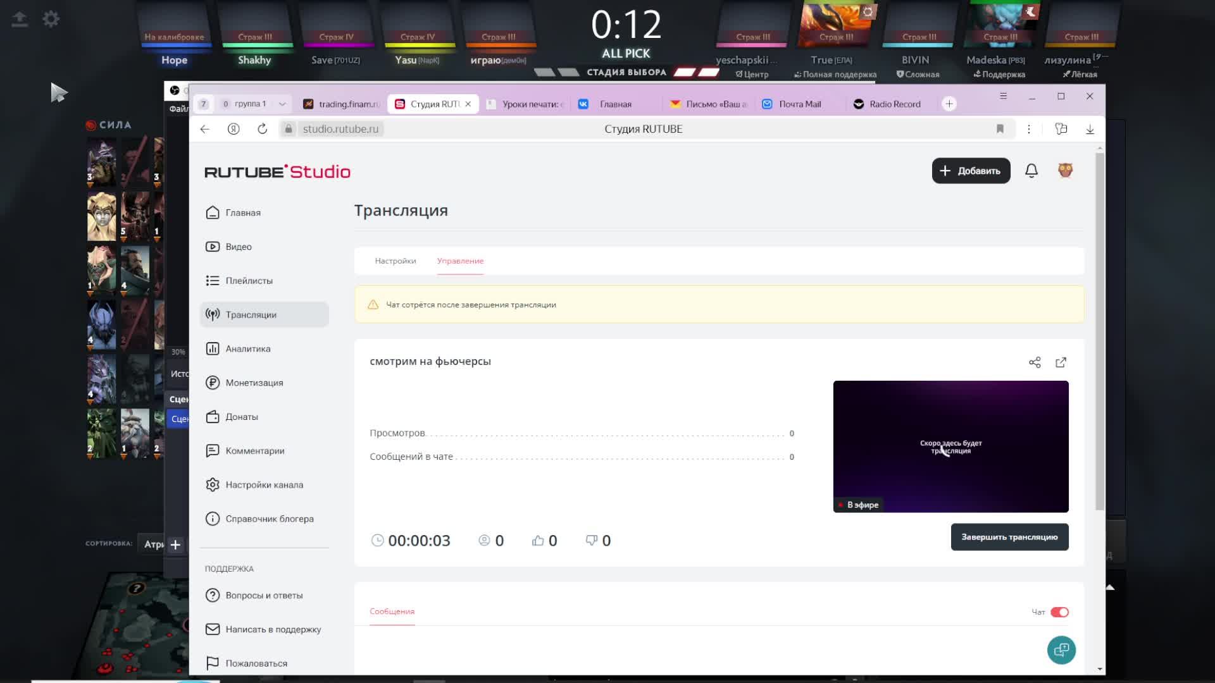The image size is (1215, 683).
Task: Click the share icon for the stream
Action: 1035,362
